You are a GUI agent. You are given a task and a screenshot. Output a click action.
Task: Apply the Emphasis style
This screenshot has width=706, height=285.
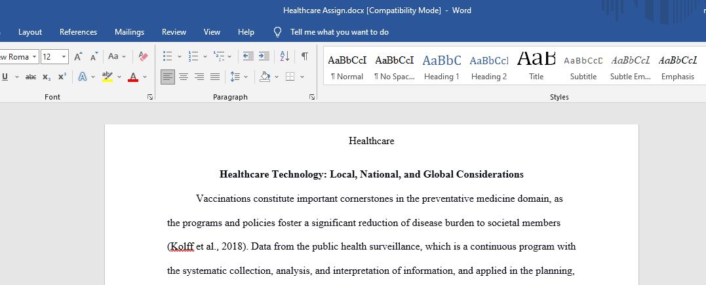point(678,67)
